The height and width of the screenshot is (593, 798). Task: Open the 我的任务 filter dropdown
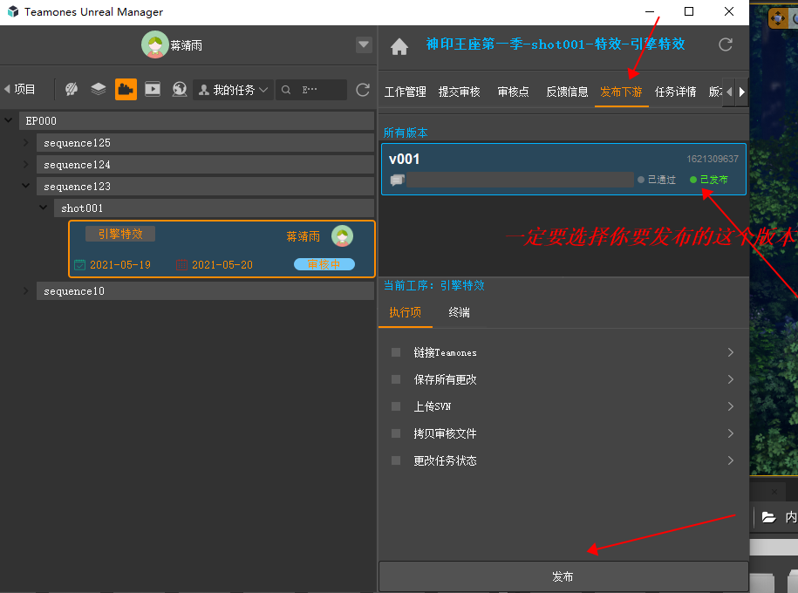(x=233, y=90)
